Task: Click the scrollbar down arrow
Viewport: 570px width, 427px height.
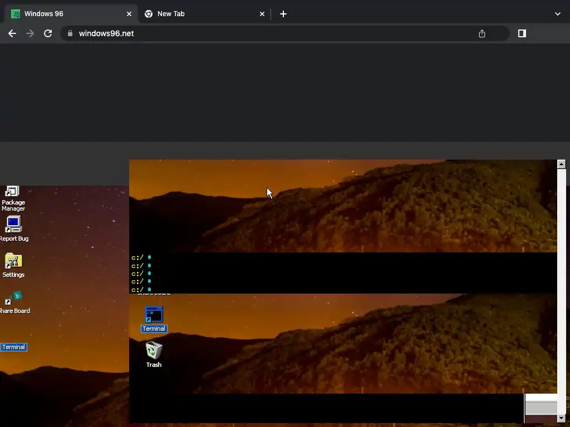Action: pos(561,419)
